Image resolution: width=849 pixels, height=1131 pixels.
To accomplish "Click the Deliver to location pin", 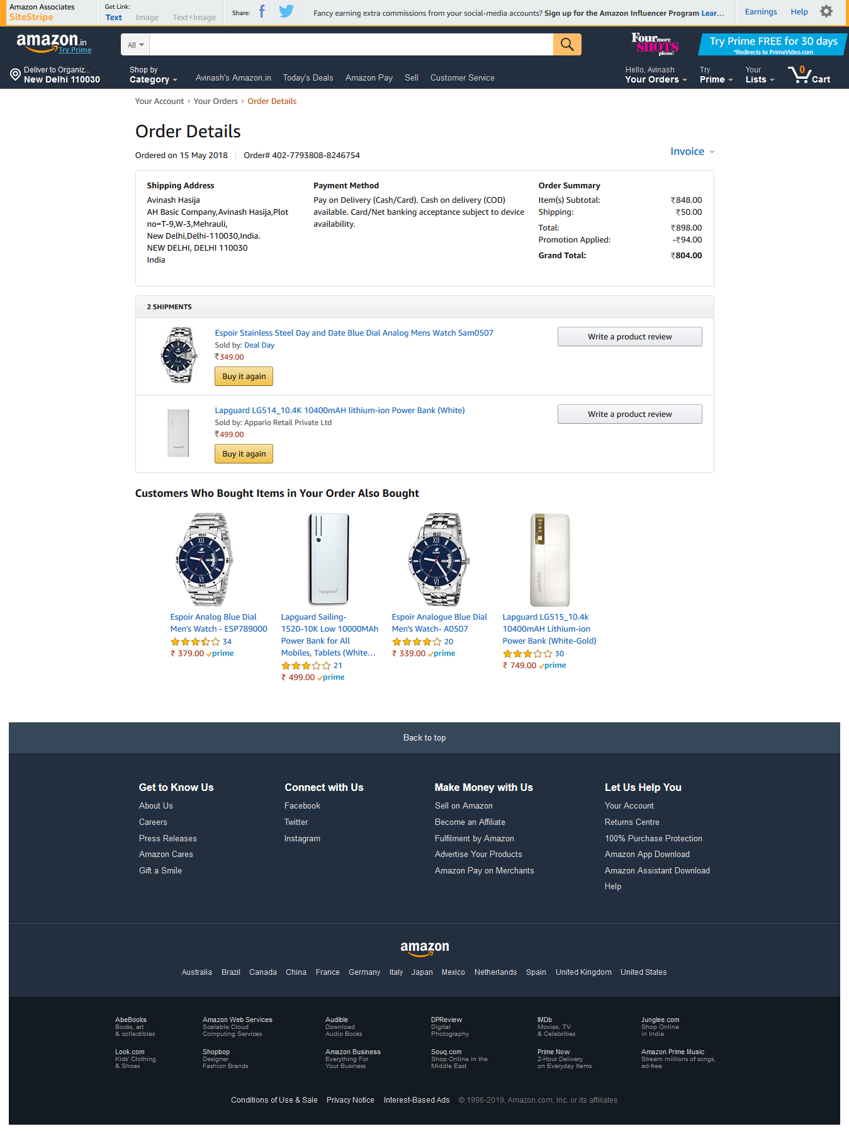I will 15,74.
